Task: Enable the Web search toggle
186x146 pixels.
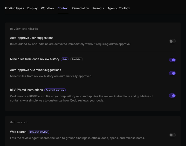Action: [x=172, y=135]
